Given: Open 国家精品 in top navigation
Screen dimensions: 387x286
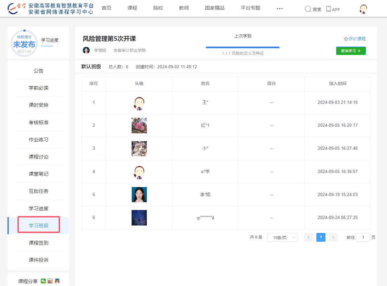Looking at the screenshot, I should 215,8.
